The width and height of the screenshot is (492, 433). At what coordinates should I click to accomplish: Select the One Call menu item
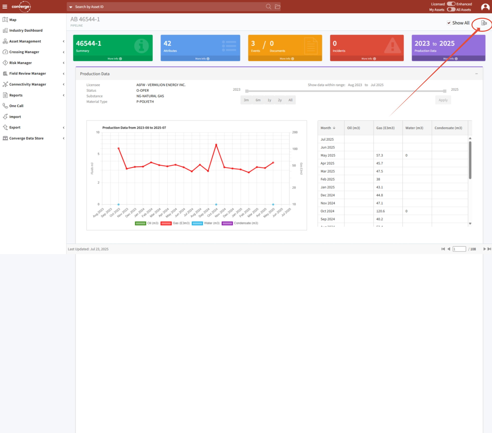click(x=16, y=106)
